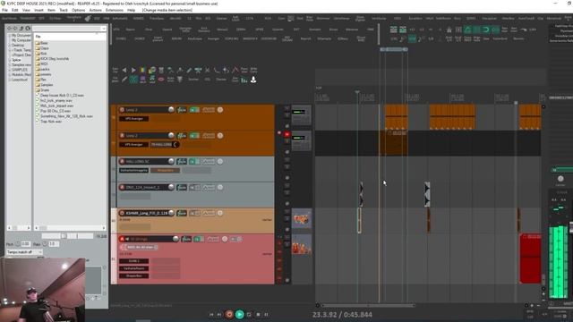Viewport: 573px width, 322px height.
Task: Open the ShaperBox plugin on WALL LONG SC track
Action: point(165,170)
